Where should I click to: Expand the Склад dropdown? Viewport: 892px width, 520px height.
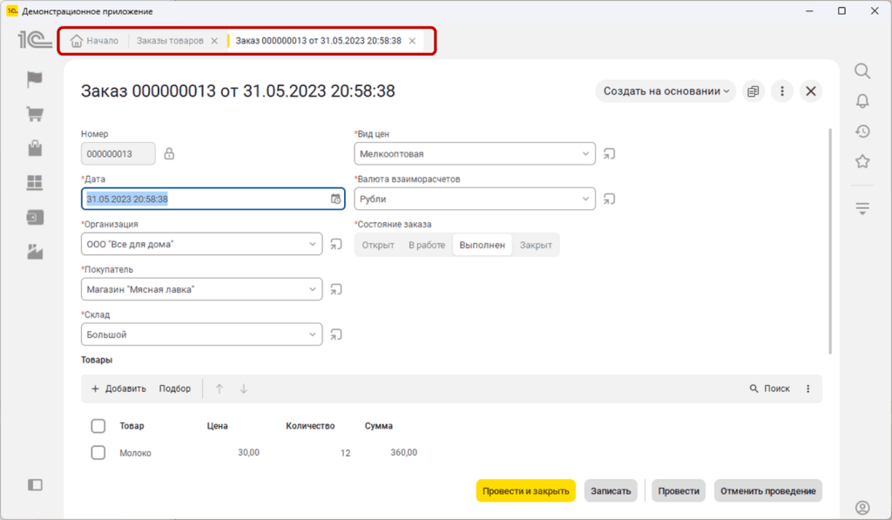tap(313, 334)
